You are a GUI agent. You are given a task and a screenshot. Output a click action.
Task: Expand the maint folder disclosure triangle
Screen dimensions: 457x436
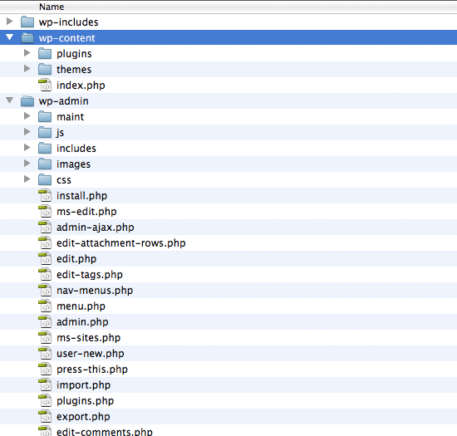tap(27, 116)
